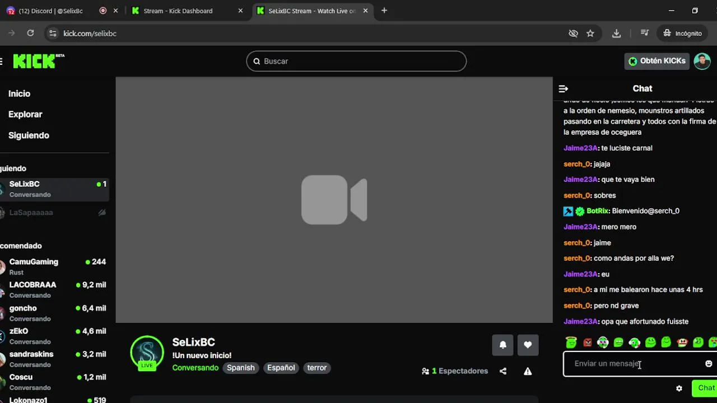Open the emoji picker in chat input
The image size is (717, 403).
coord(709,364)
